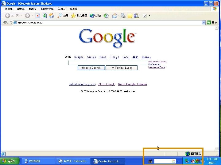Viewport: 221px width, 165px height.
Task: Click the Images link
Action: 79,57
